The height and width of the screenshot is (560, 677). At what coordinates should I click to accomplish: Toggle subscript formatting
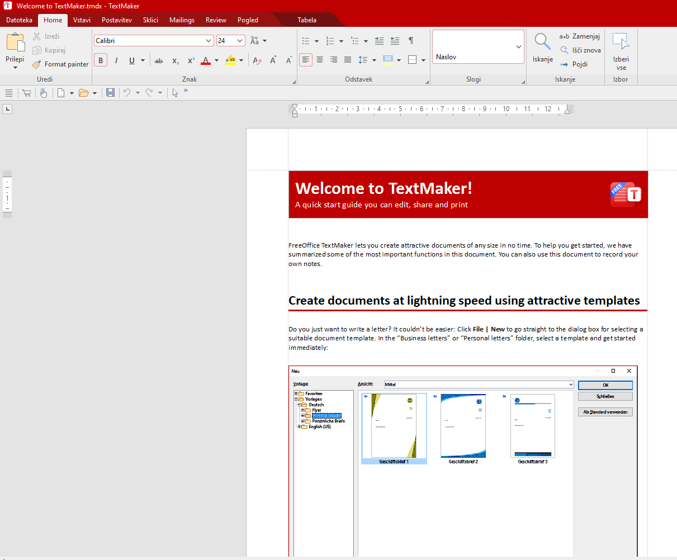pos(175,60)
